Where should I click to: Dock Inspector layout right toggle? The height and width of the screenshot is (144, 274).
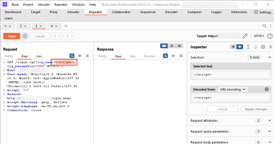click(240, 47)
